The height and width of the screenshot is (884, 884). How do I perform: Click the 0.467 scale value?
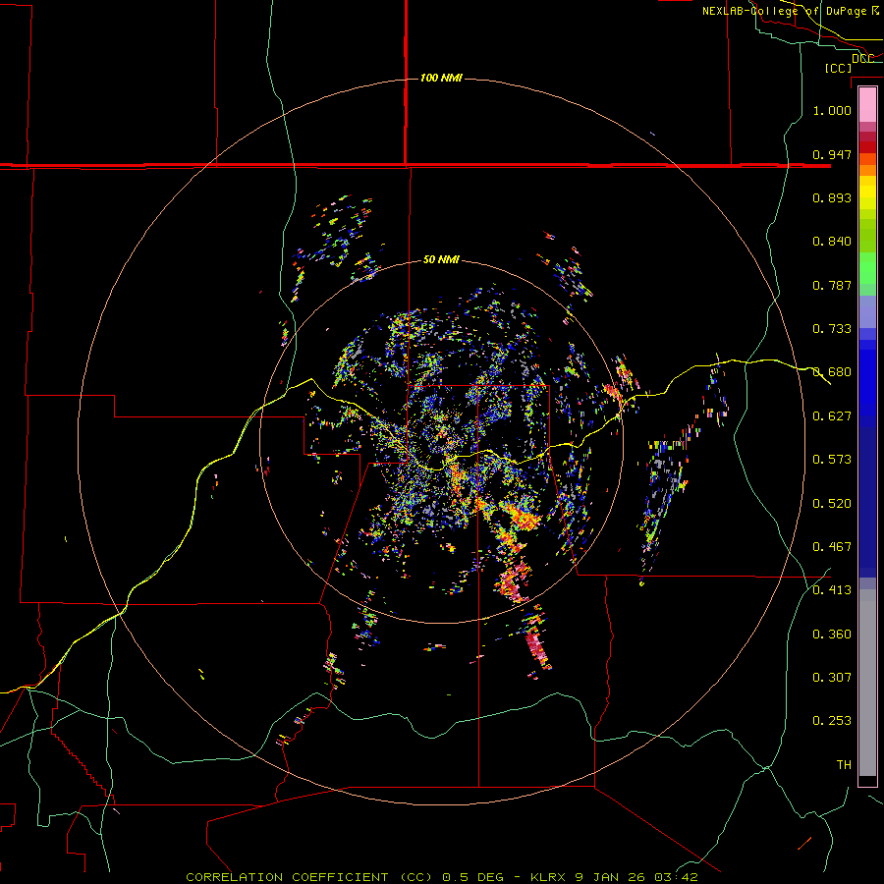(832, 547)
